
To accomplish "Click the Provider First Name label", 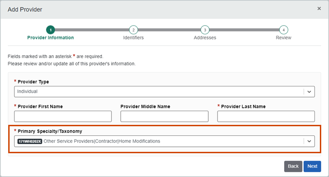I will coord(40,107).
